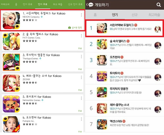
Task: Go back using the KakaoTalk back arrow
Action: click(87, 5)
